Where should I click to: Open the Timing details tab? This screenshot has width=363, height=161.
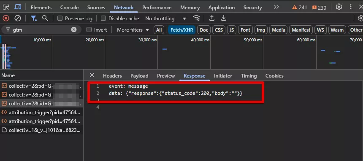point(249,76)
